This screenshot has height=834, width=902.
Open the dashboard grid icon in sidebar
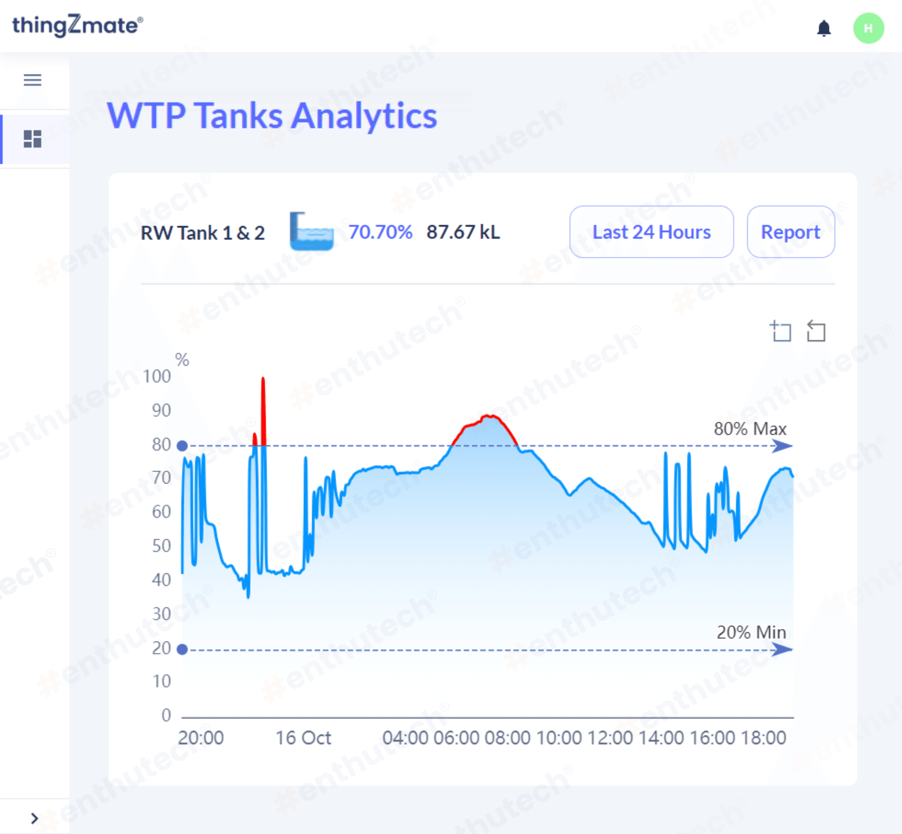(32, 139)
